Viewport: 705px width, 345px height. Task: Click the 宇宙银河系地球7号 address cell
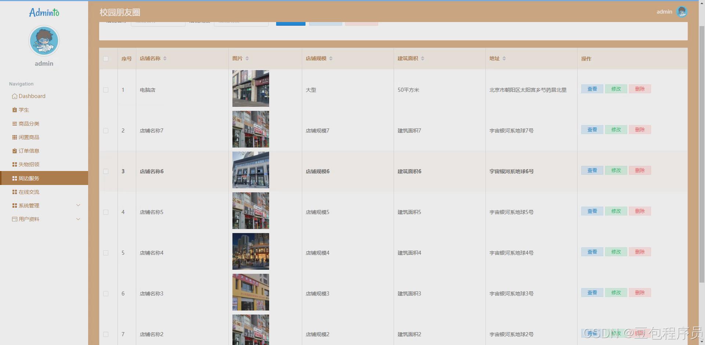pos(511,131)
